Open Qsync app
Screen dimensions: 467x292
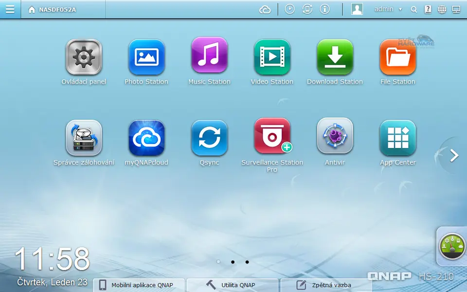point(209,138)
